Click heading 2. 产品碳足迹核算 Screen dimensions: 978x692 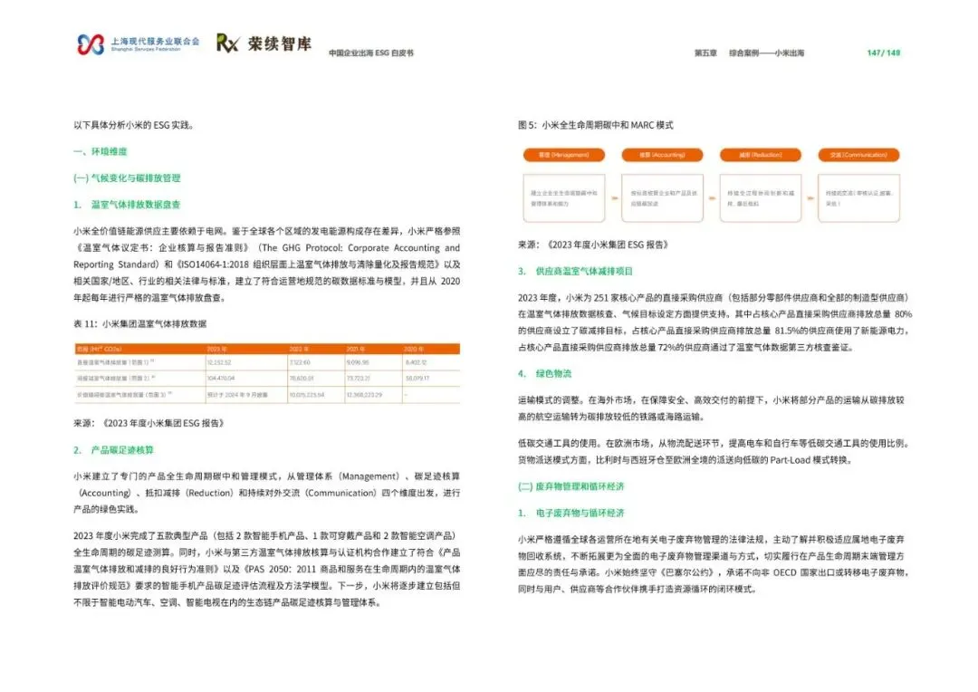[x=113, y=449]
